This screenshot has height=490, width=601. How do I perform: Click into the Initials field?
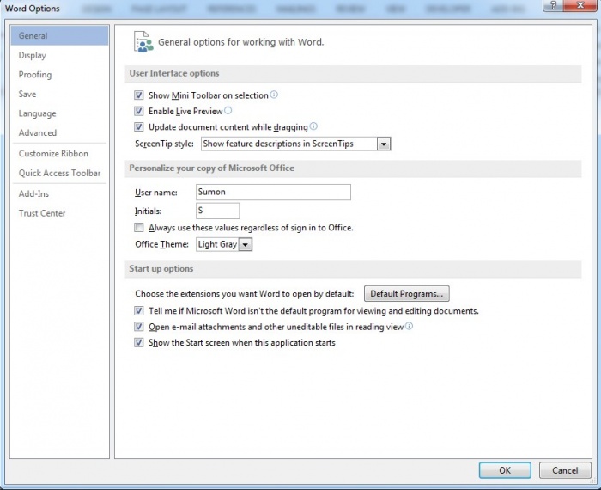tap(218, 211)
